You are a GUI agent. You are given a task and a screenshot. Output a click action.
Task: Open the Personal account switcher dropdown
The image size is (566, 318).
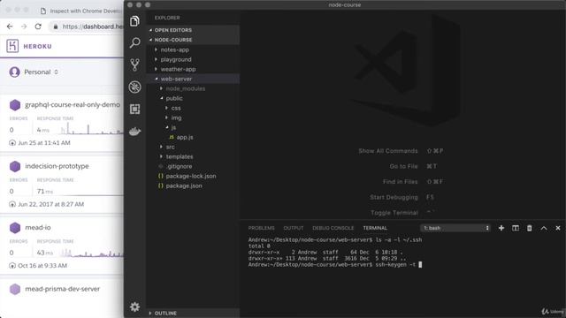(x=42, y=72)
